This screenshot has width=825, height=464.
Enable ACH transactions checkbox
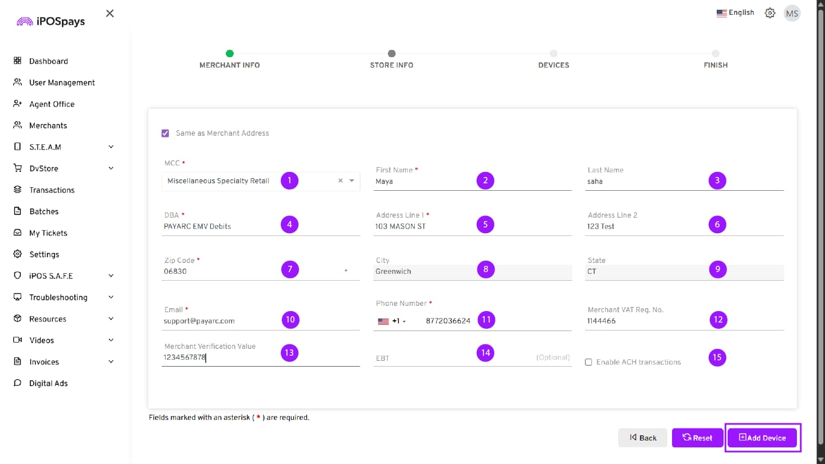(x=588, y=362)
